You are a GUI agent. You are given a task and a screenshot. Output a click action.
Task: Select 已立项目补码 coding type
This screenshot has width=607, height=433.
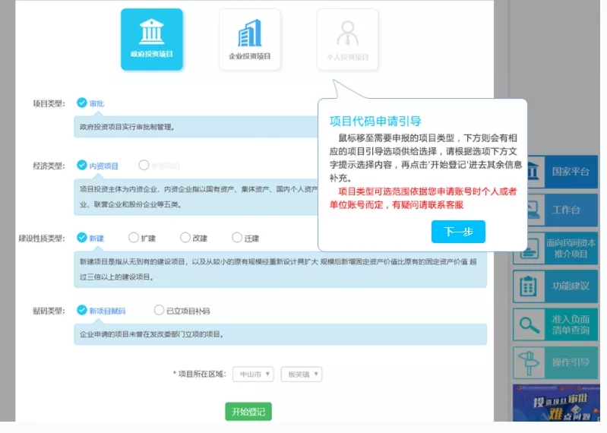click(x=182, y=311)
